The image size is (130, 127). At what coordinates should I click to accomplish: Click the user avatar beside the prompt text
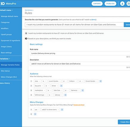click(26, 33)
